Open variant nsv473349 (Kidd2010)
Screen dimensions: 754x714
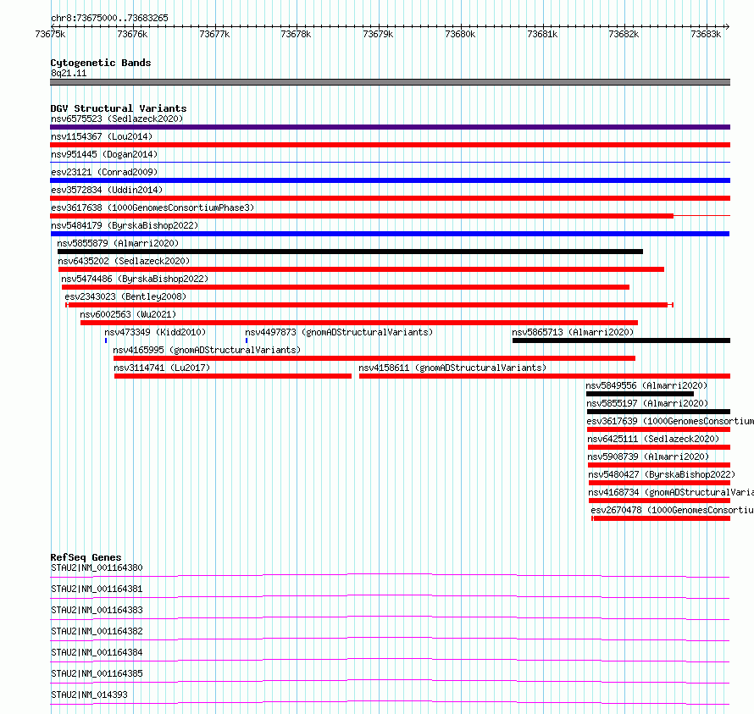155,332
